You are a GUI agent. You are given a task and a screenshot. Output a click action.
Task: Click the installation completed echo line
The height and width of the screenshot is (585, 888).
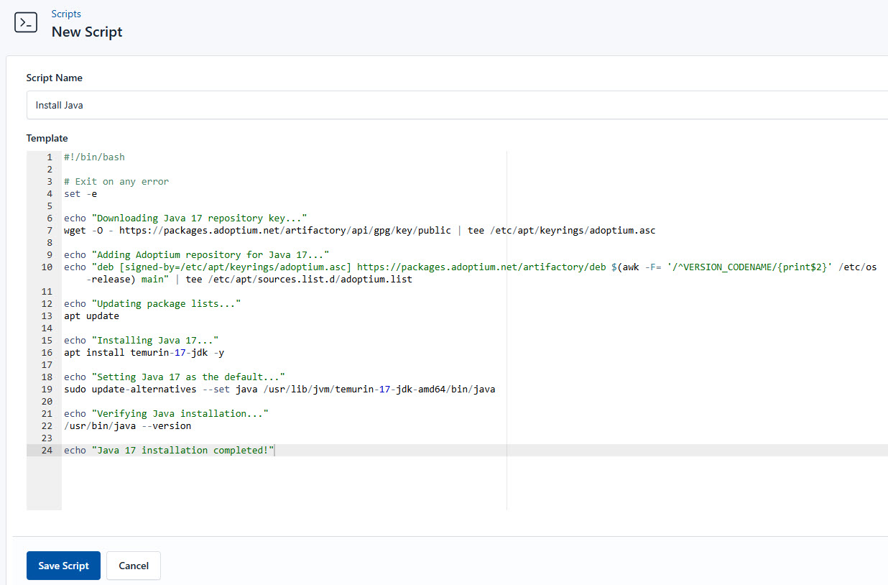coord(169,450)
